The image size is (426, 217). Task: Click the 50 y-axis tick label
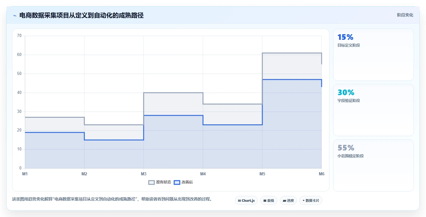tap(19, 74)
